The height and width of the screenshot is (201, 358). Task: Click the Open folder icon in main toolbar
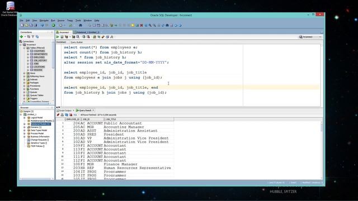coord(26,25)
